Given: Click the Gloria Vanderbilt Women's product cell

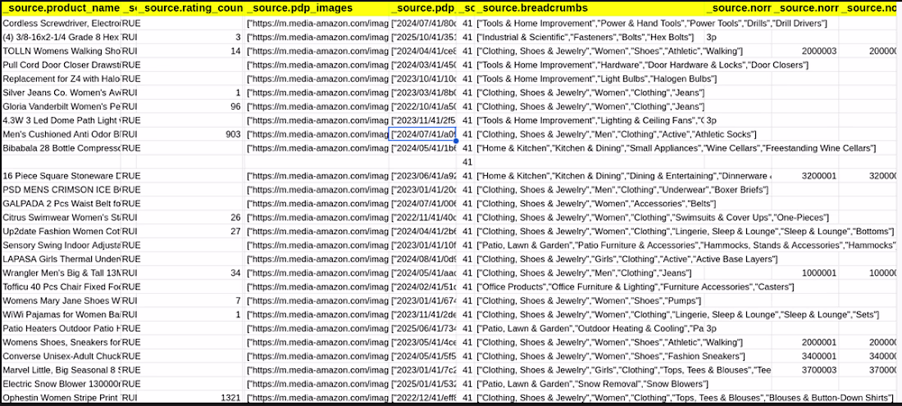Looking at the screenshot, I should coord(61,106).
